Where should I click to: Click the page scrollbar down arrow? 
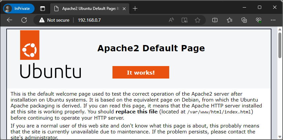click(x=280, y=137)
